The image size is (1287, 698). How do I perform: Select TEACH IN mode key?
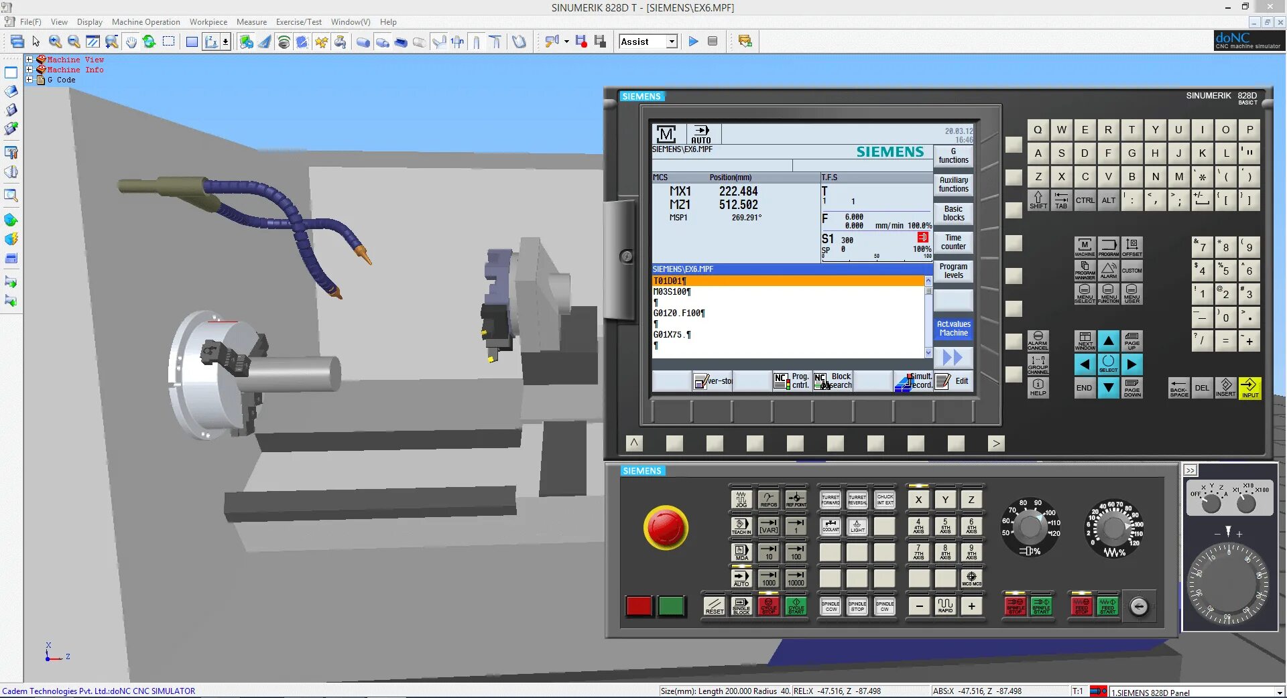point(741,526)
